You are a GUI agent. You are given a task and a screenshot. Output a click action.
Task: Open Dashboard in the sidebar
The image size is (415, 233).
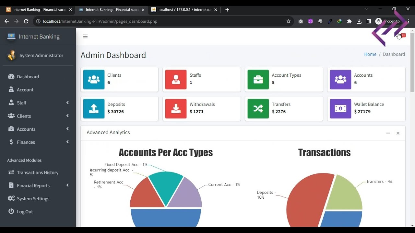coord(38,77)
